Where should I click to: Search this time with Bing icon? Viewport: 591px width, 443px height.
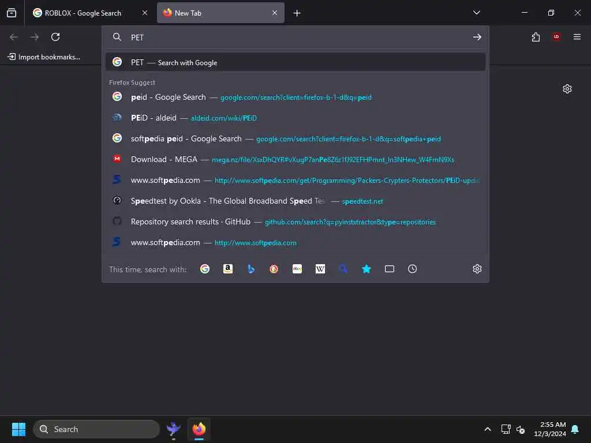click(x=251, y=269)
